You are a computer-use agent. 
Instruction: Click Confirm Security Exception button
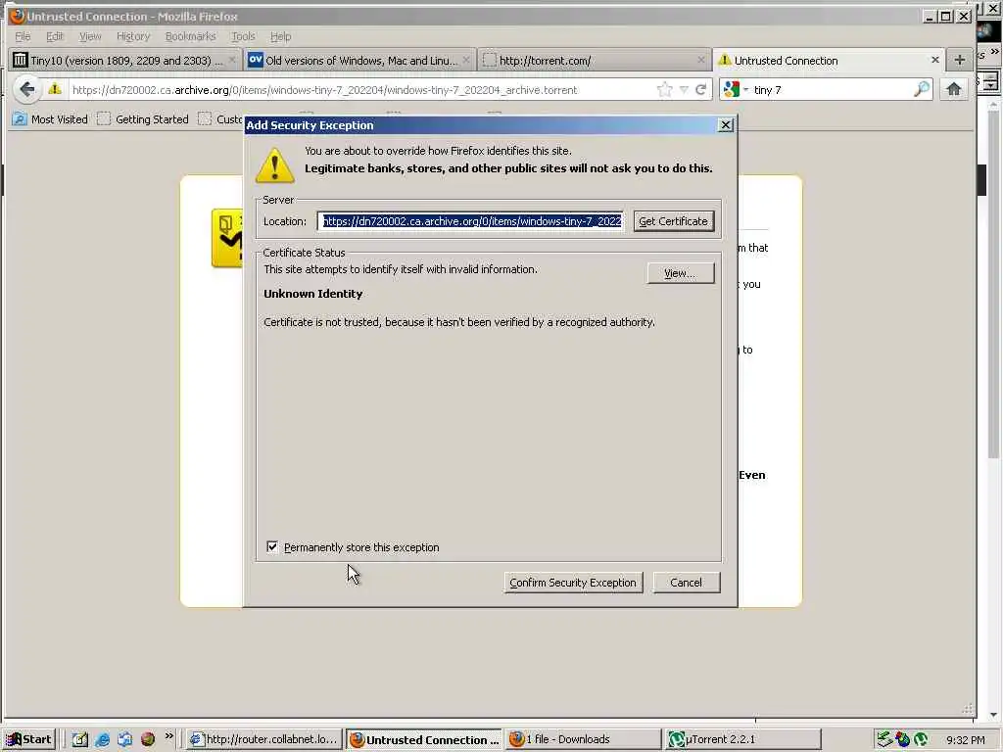click(x=573, y=583)
